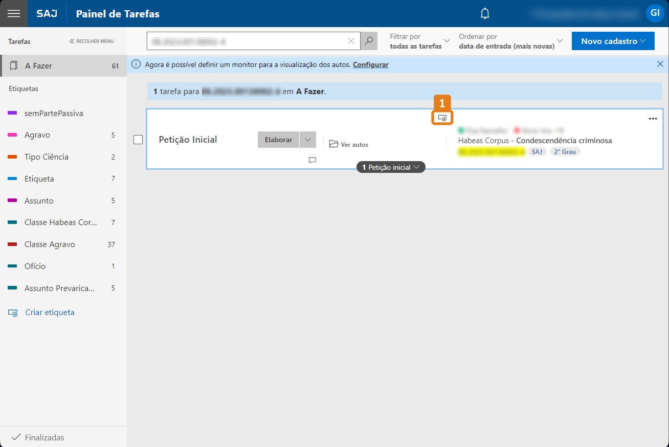Click the search magnifier button
669x447 pixels.
[x=368, y=41]
